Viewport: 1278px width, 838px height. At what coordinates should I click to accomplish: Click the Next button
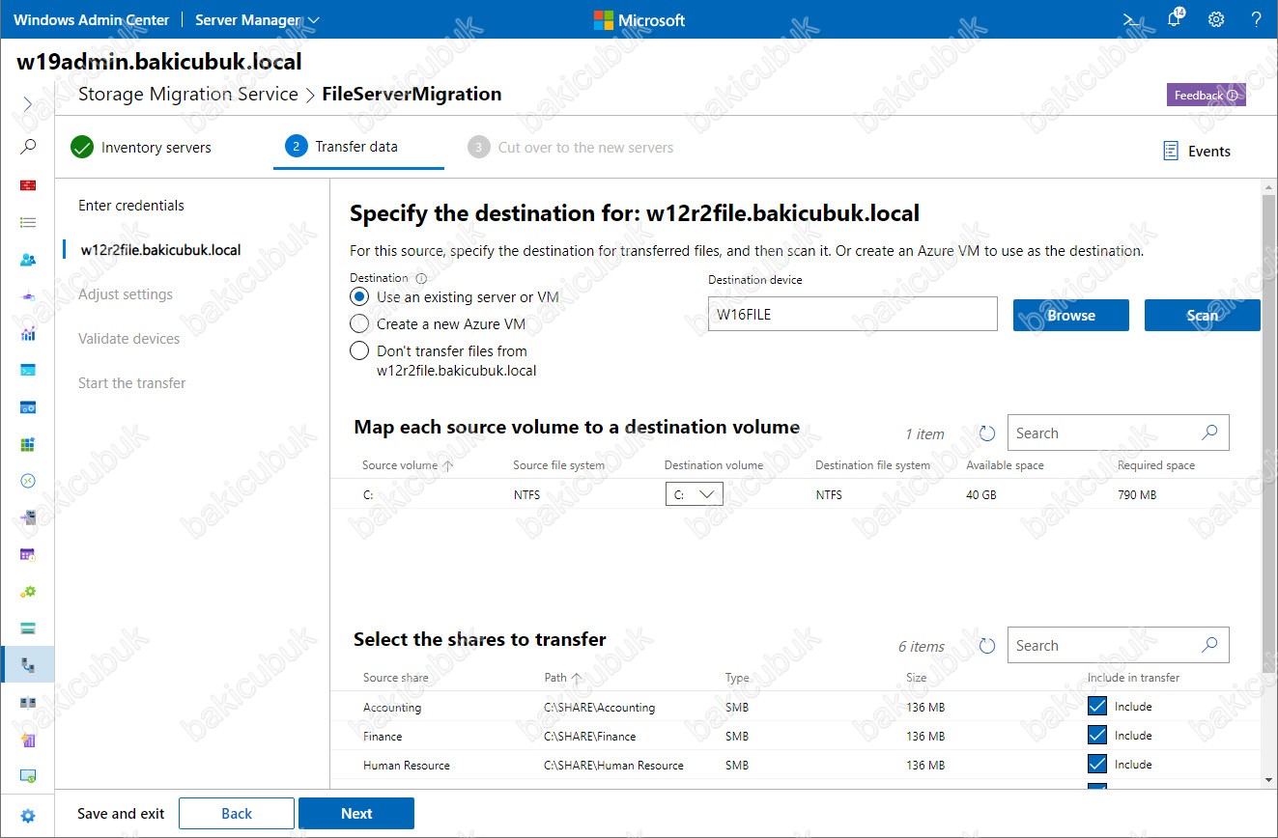(x=356, y=814)
